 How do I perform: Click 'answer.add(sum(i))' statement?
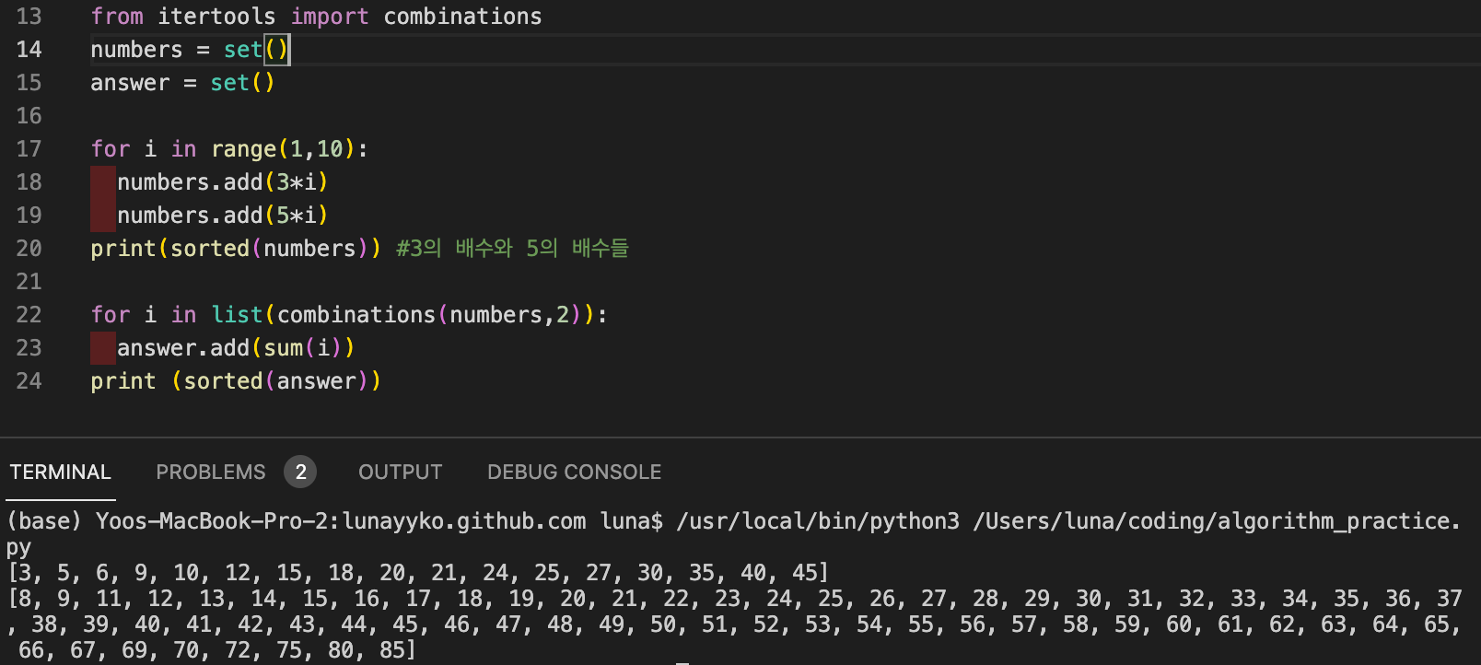coord(236,348)
